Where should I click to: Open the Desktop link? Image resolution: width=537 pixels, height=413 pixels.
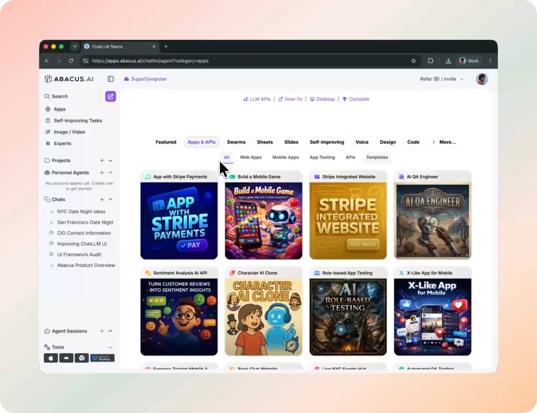322,99
